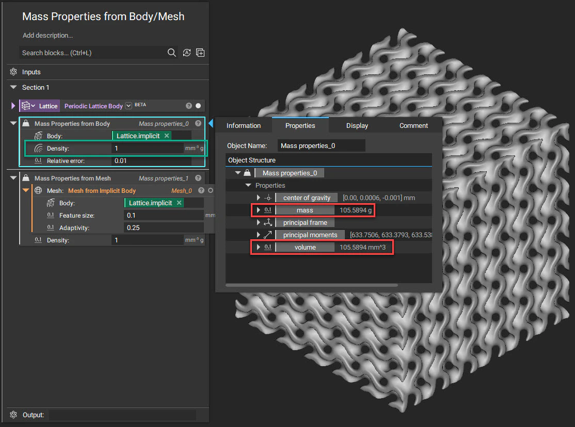Collapse Section 1 triangle

[x=13, y=87]
